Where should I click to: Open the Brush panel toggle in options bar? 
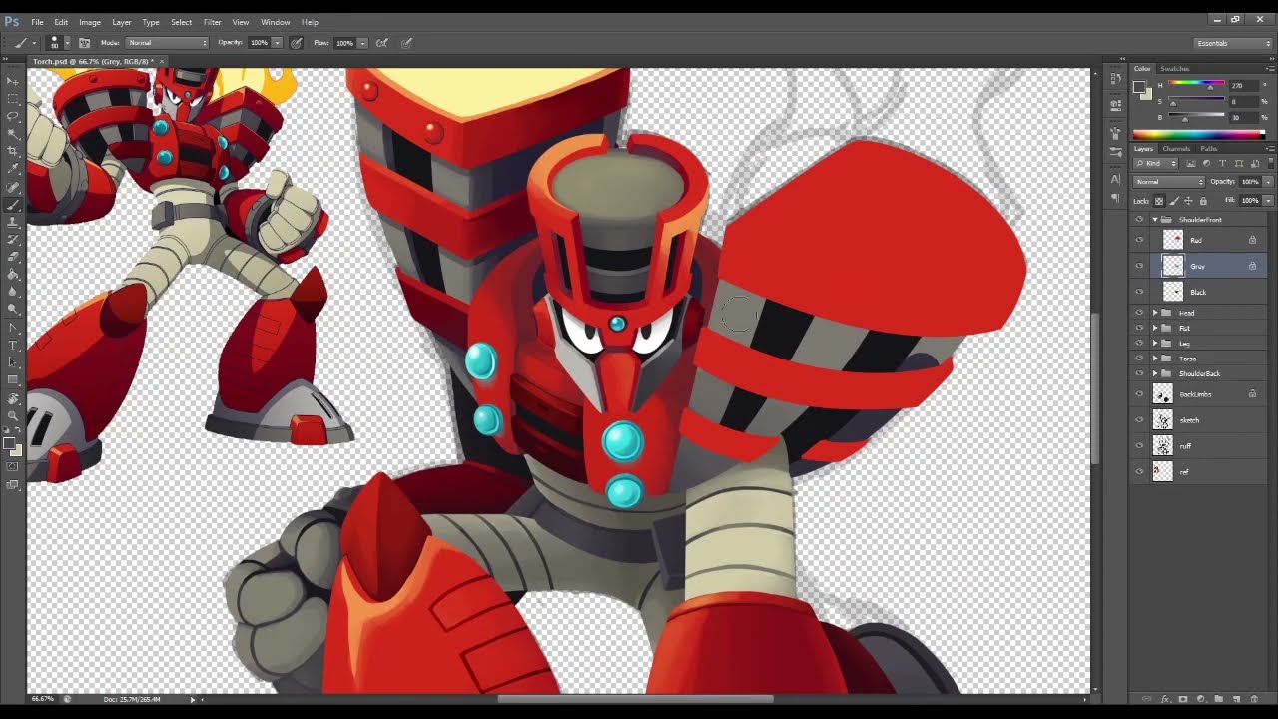(84, 43)
